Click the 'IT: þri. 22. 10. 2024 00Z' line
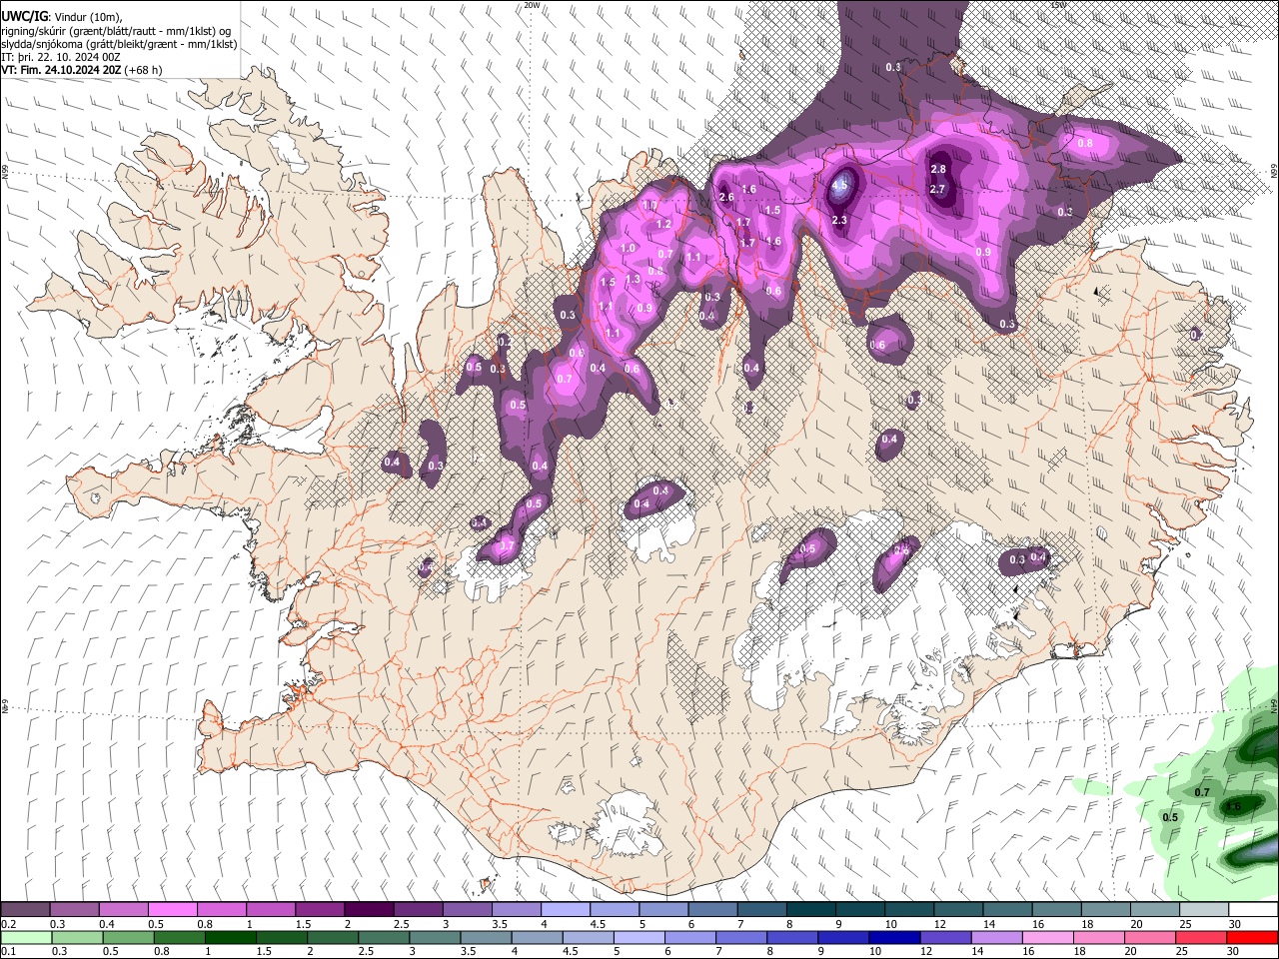Screen dimensions: 1279x959 (x=61, y=57)
